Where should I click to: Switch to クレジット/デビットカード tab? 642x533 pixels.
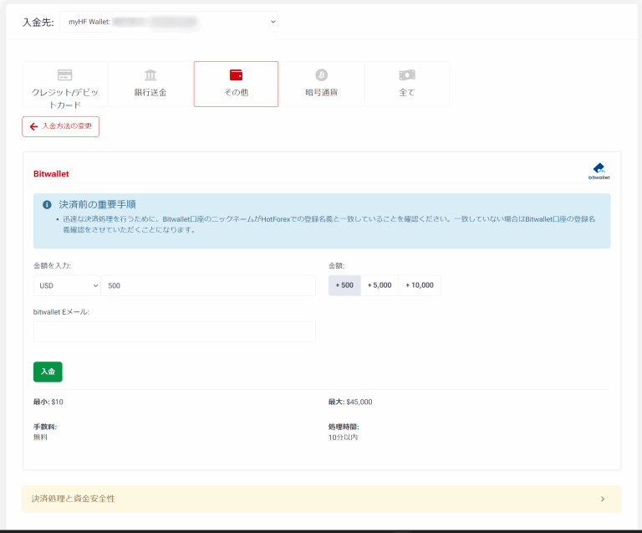coord(65,85)
